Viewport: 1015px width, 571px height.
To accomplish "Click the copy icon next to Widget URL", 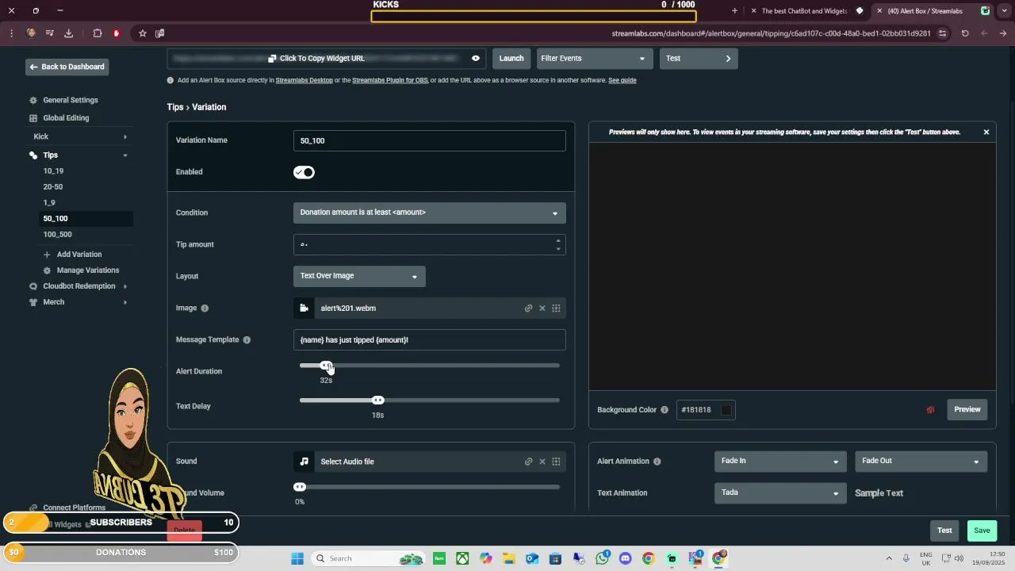I will tap(272, 59).
